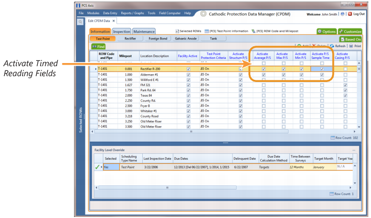Open the Options button with gear icon
The image size is (371, 218).
point(327,32)
